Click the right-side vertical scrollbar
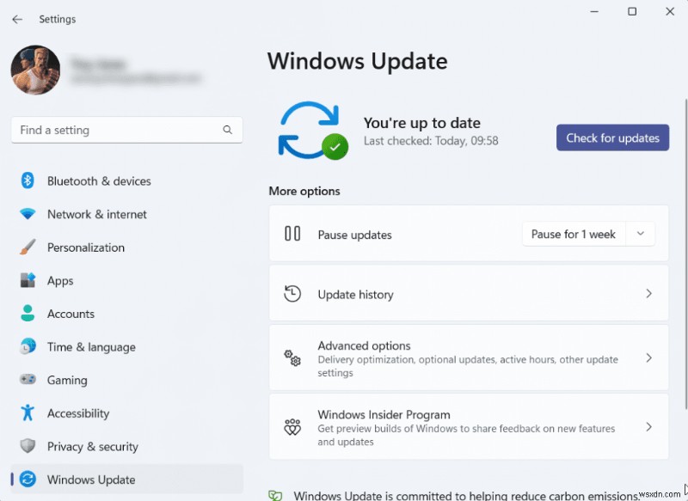Screen dimensions: 688x501 685,254
